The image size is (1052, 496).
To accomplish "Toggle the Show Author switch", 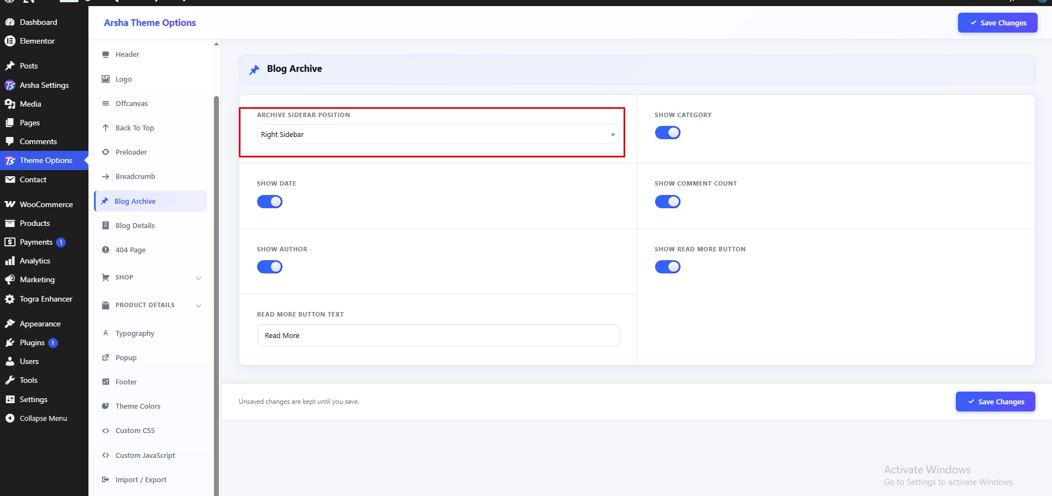I will point(270,267).
